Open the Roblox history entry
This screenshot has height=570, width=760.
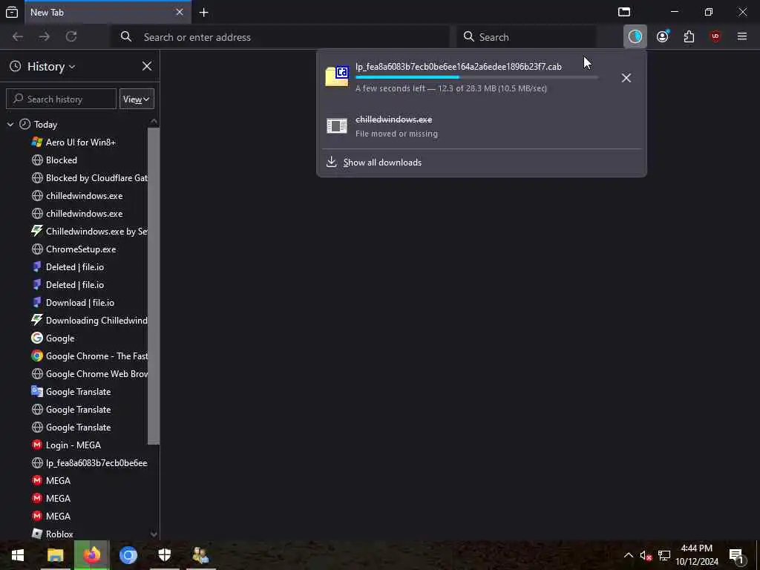coord(59,534)
